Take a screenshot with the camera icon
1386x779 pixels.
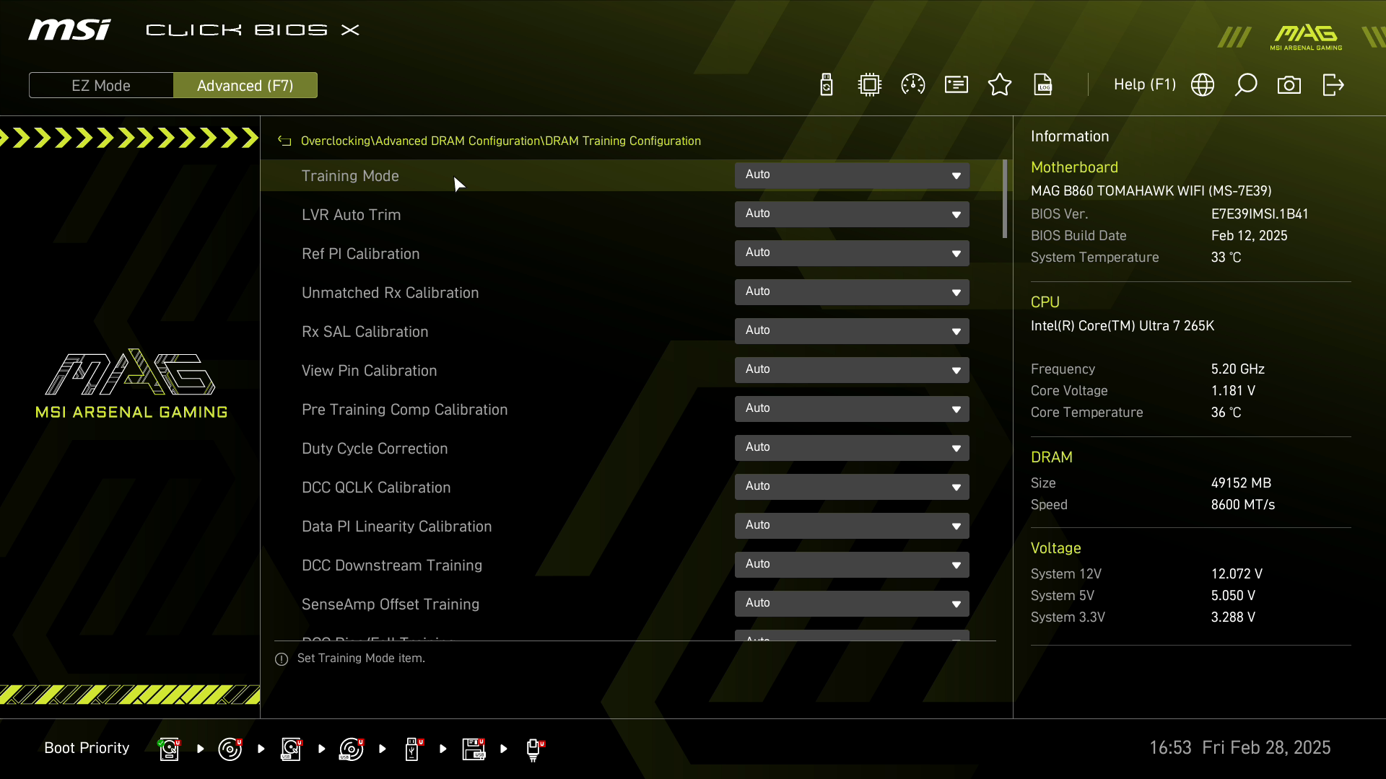coord(1289,85)
